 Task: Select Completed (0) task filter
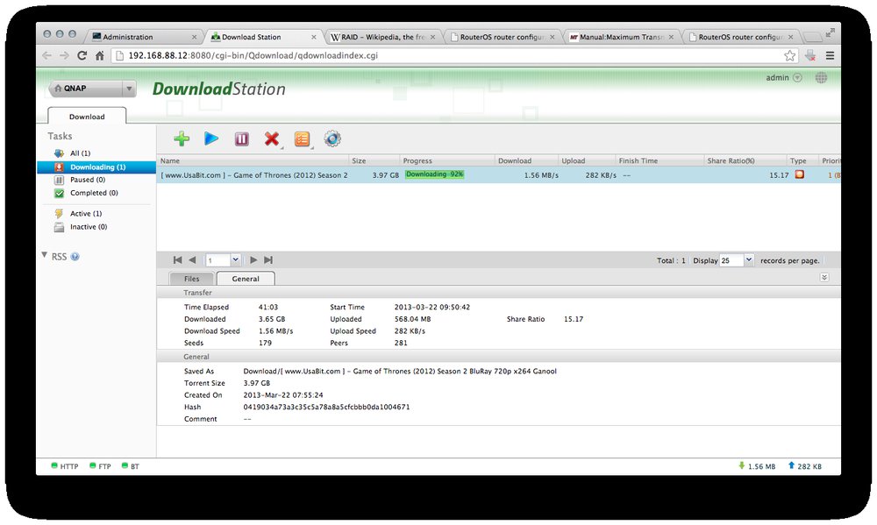coord(94,193)
